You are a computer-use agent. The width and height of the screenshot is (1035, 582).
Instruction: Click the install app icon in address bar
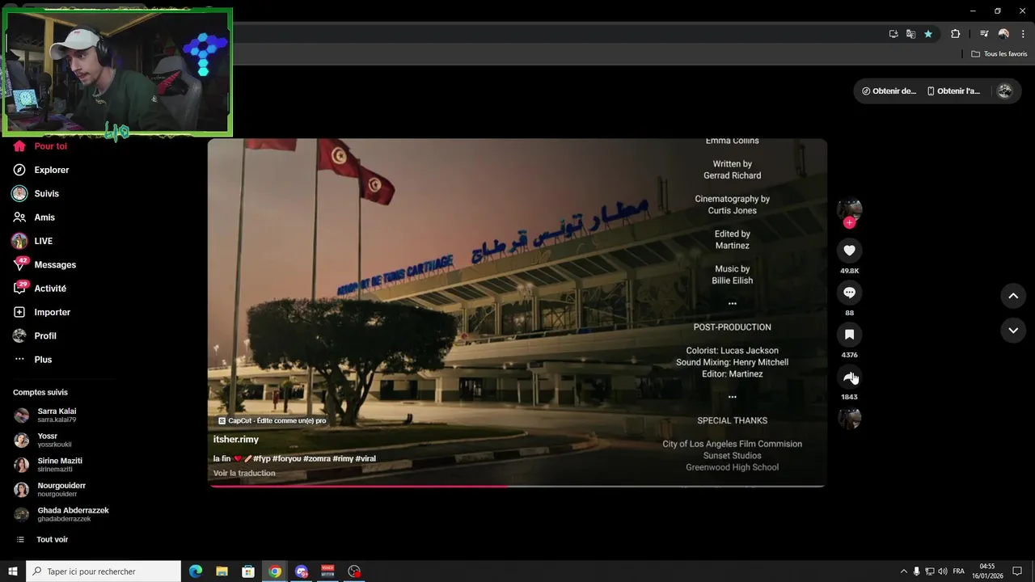pyautogui.click(x=893, y=34)
